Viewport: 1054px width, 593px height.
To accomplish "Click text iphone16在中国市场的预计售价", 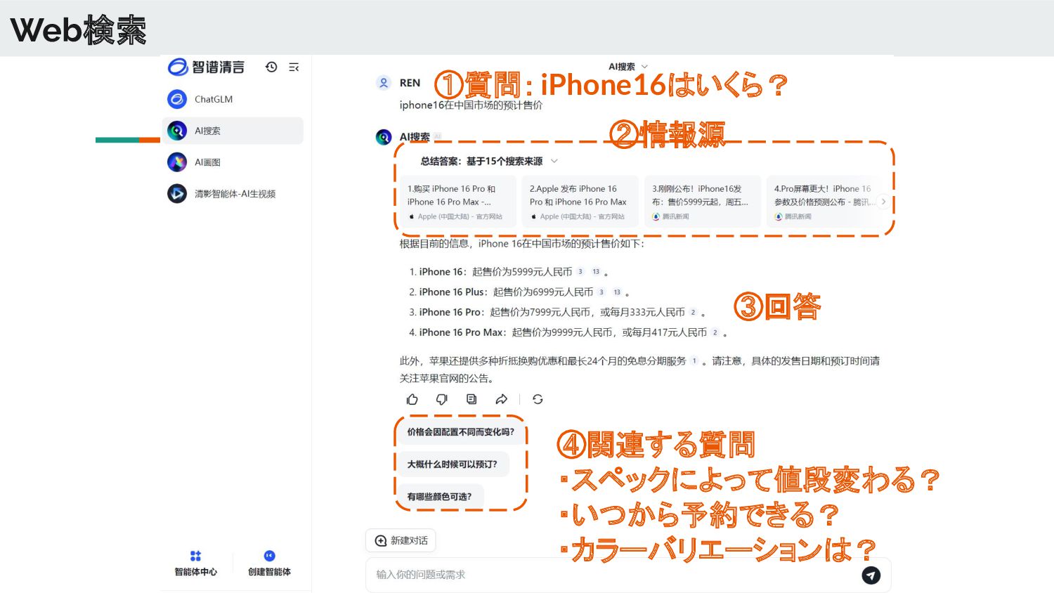I will tap(471, 105).
